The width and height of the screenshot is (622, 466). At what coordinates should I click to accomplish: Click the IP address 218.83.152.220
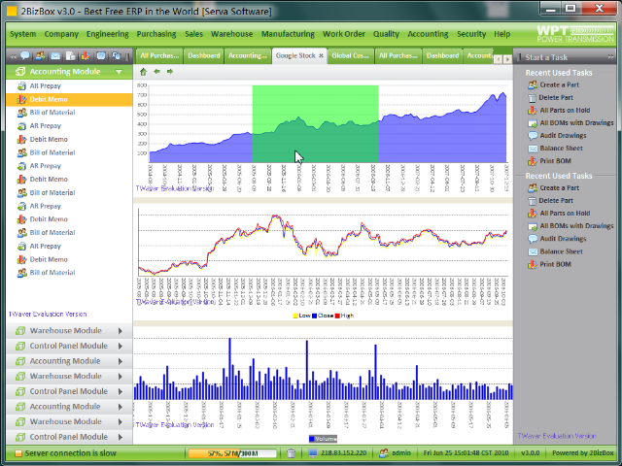tap(344, 453)
